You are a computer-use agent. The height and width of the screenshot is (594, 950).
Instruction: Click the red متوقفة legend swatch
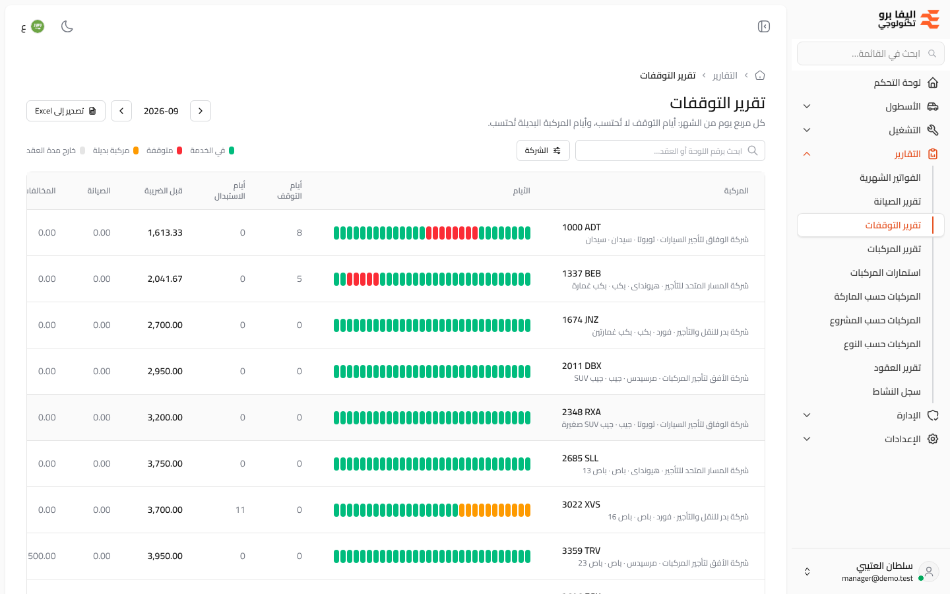point(179,150)
